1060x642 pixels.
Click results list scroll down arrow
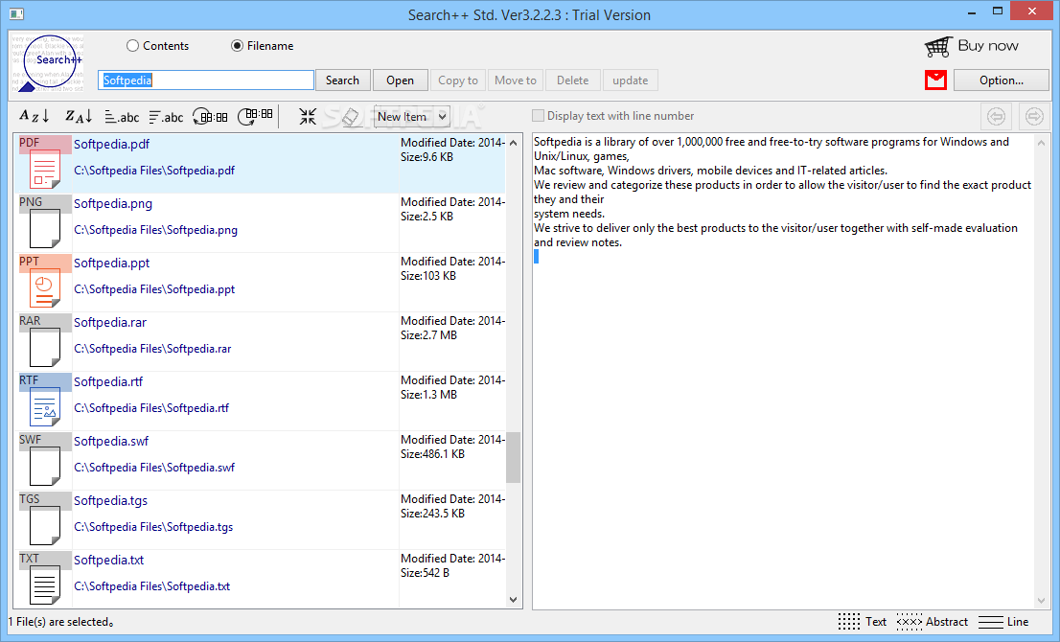pos(513,600)
